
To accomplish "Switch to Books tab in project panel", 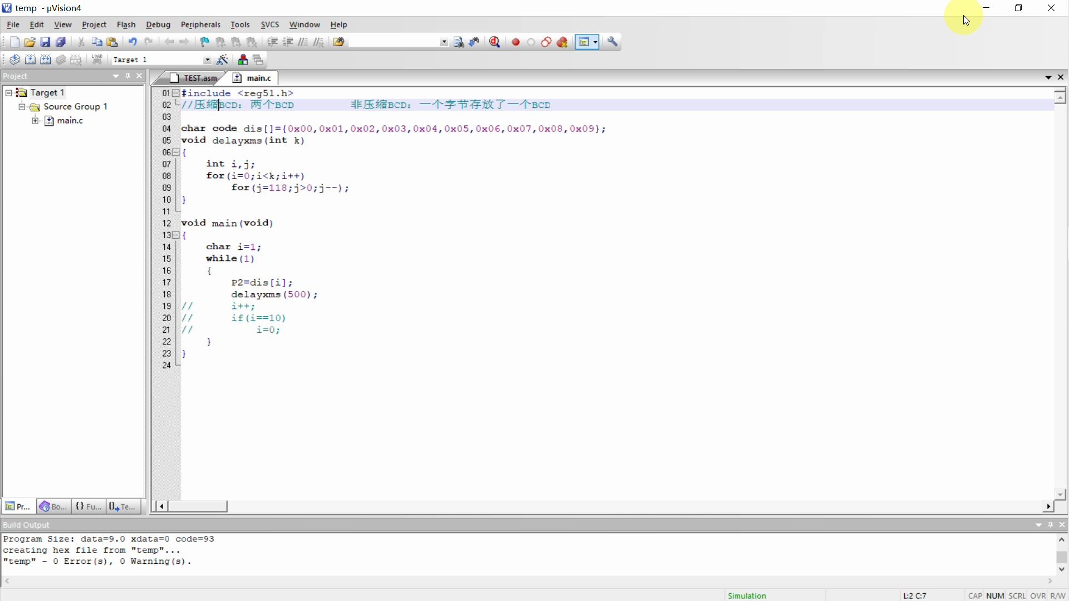I will 53,506.
